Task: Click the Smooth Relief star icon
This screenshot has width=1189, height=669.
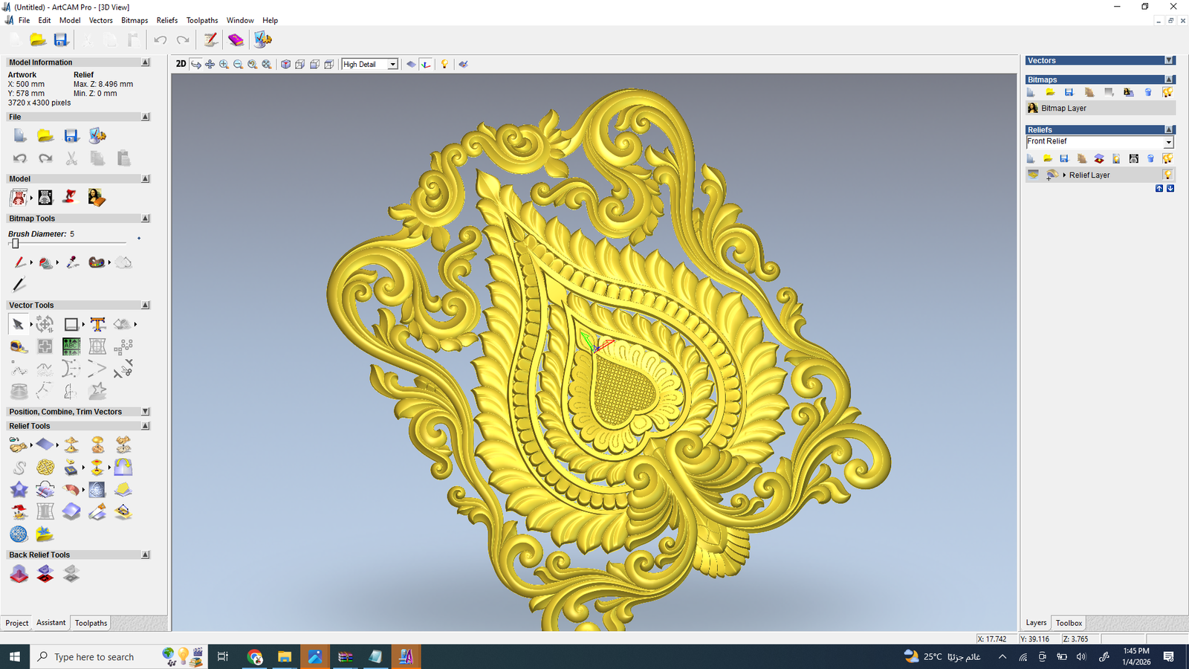Action: click(x=19, y=490)
